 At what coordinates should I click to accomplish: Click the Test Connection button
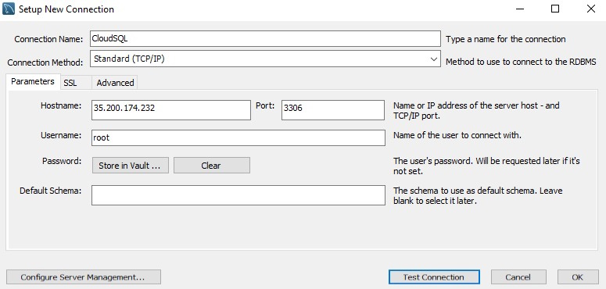(434, 277)
